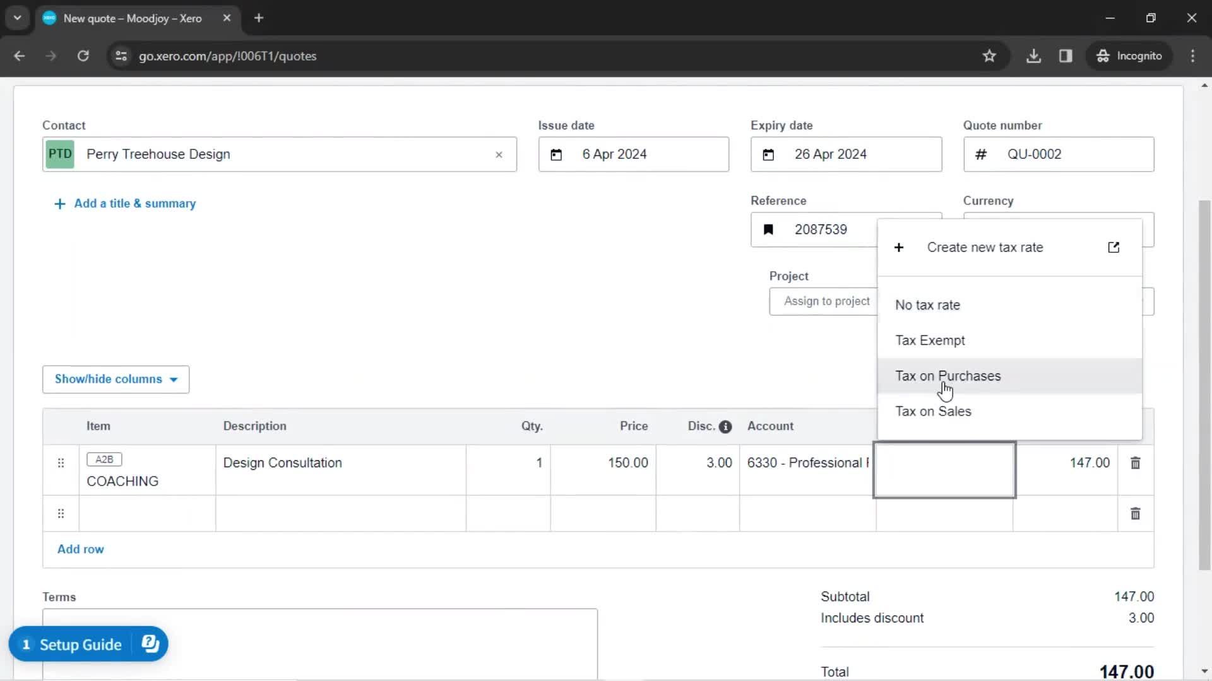
Task: View site information icon in address bar
Action: (121, 56)
